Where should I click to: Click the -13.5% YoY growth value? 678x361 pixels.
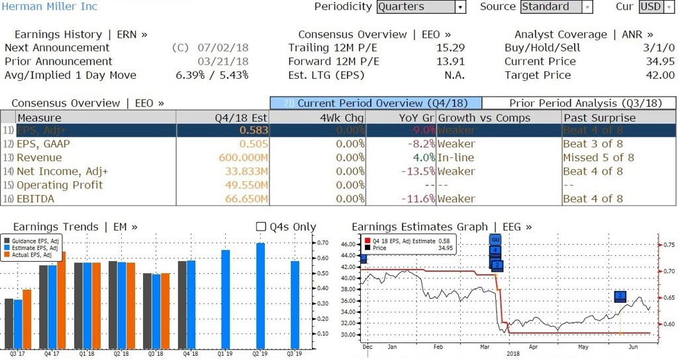click(418, 171)
